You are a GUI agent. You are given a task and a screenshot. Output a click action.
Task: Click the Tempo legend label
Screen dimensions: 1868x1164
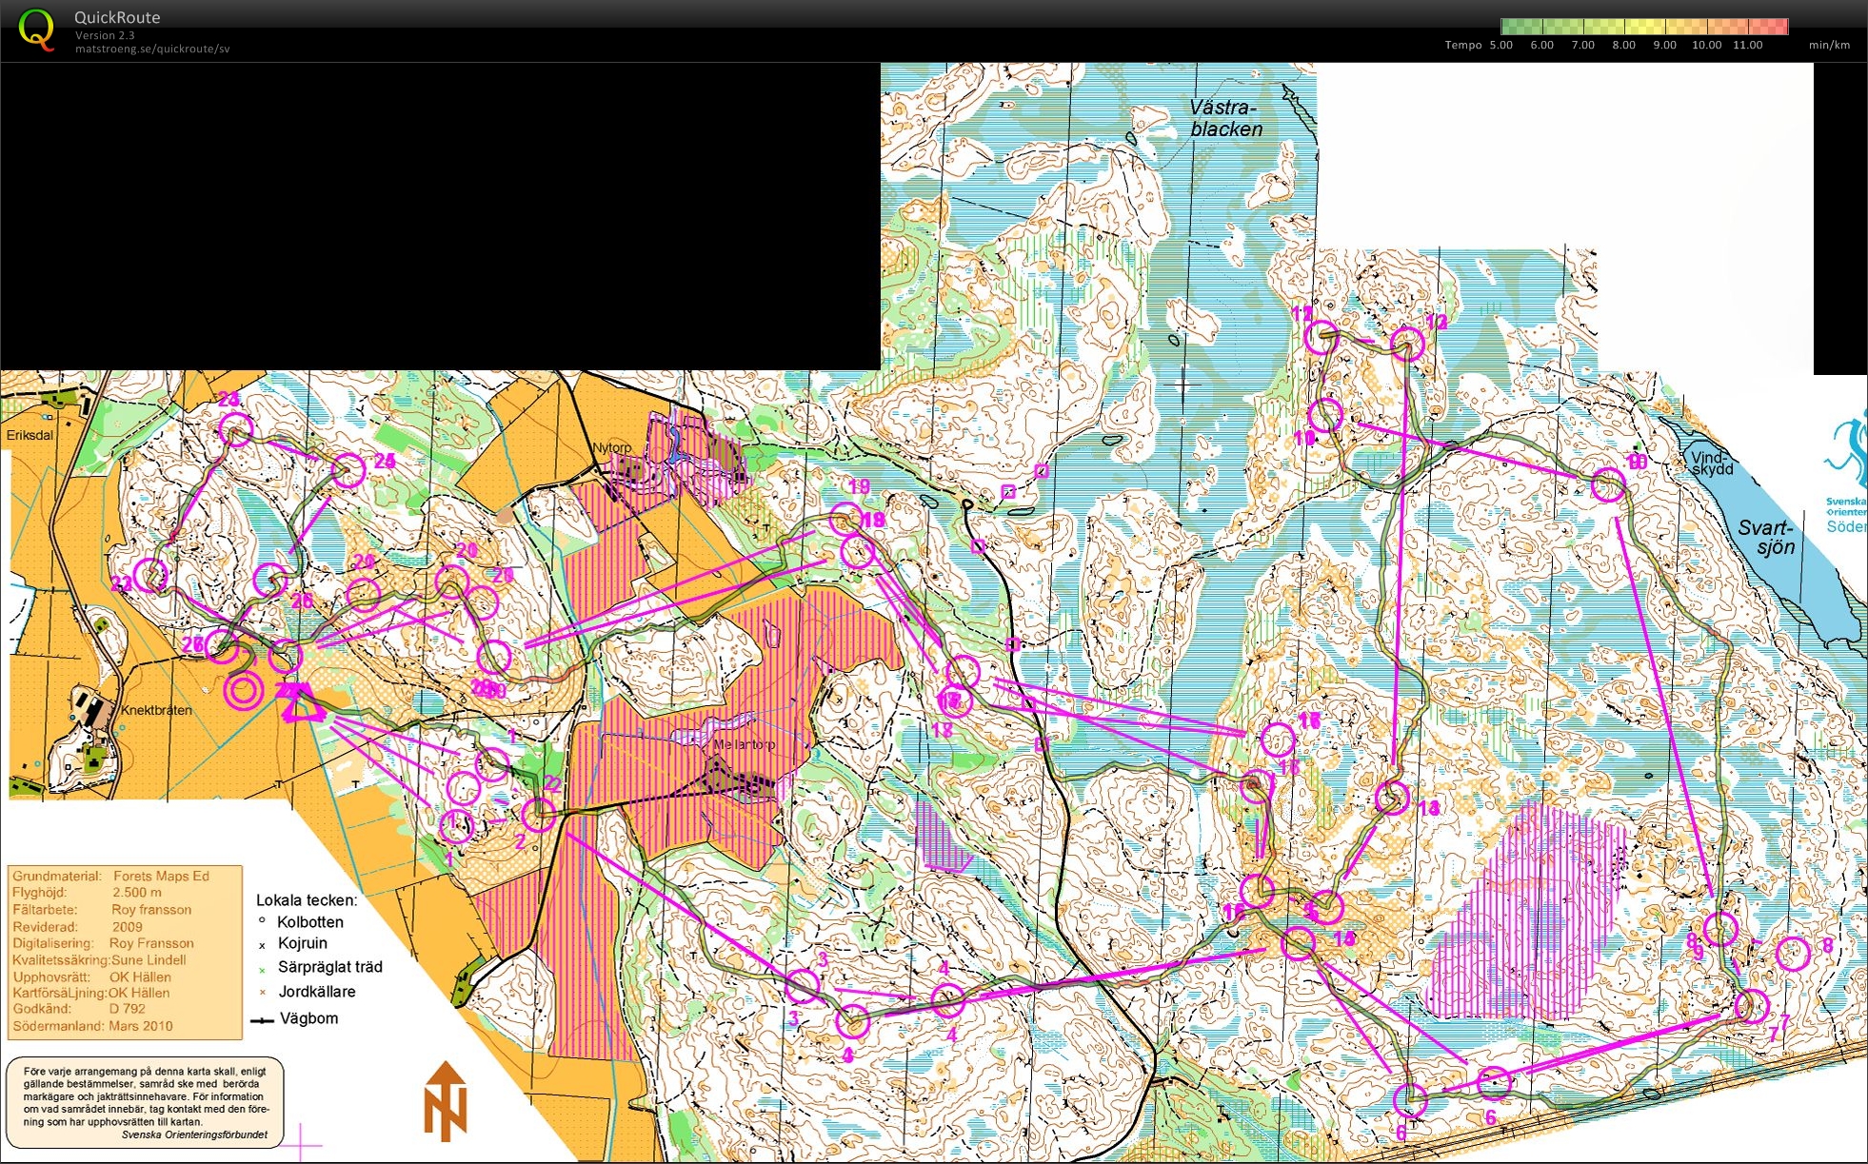(1463, 45)
